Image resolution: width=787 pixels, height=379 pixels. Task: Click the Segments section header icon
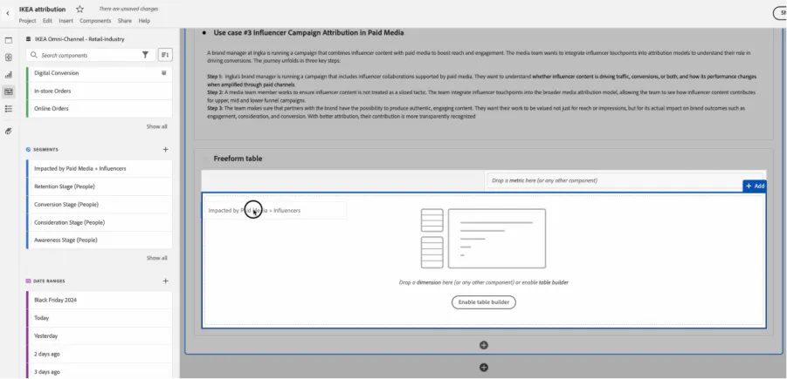(29, 150)
